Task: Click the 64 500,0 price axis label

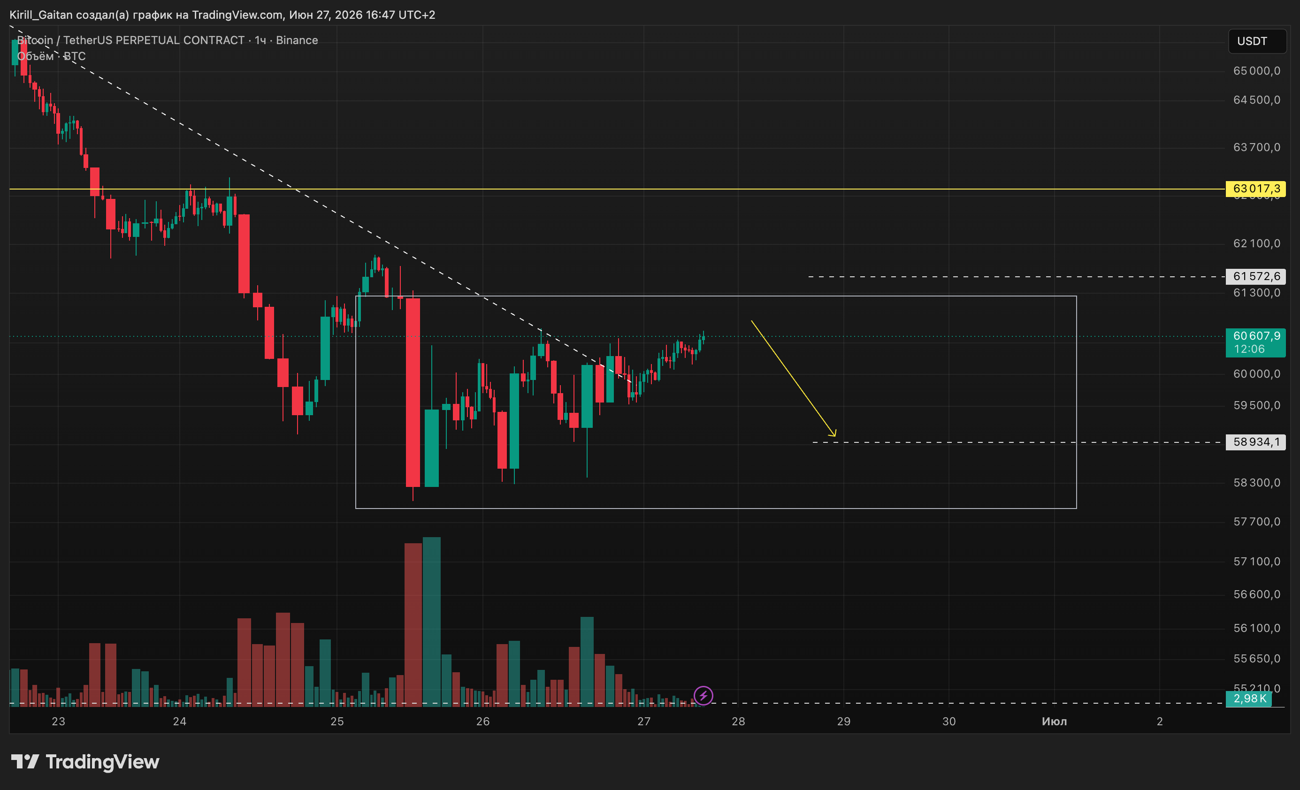Action: (1257, 99)
